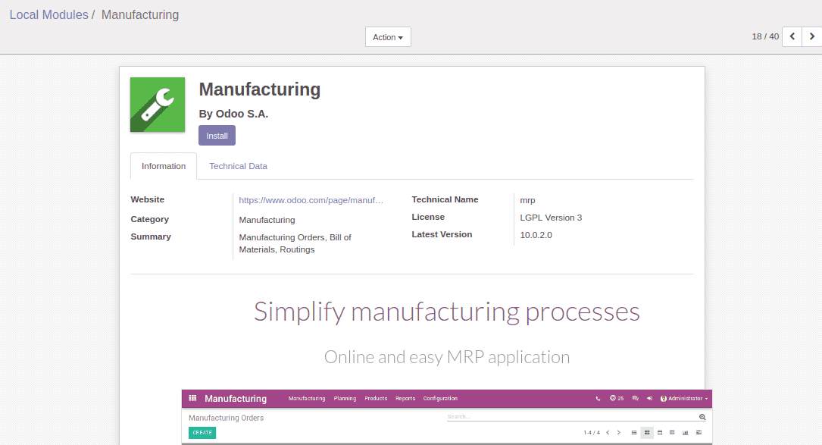Click the 'Category' field label
This screenshot has width=822, height=445.
149,219
